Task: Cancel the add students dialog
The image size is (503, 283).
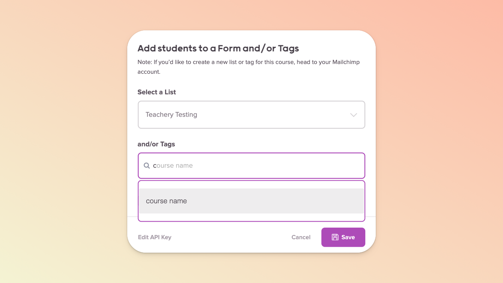Action: pos(301,237)
